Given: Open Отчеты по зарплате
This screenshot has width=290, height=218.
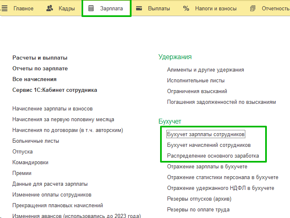Looking at the screenshot, I should tap(40, 69).
